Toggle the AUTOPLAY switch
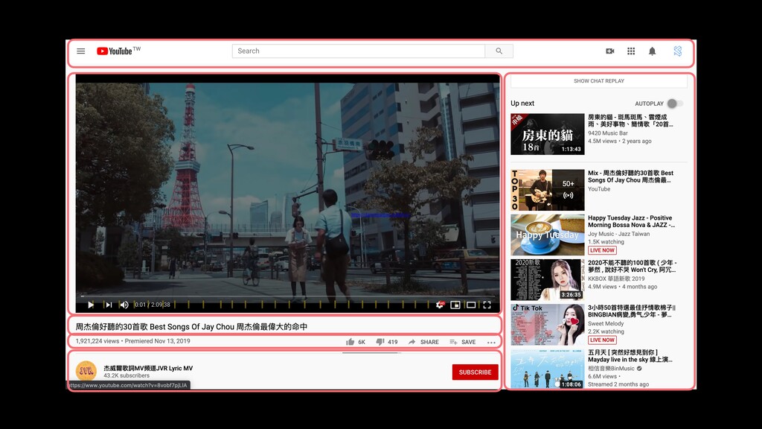The image size is (762, 429). (675, 104)
